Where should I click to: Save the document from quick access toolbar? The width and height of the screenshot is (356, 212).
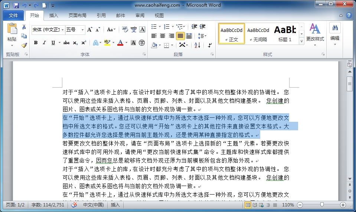pos(16,5)
